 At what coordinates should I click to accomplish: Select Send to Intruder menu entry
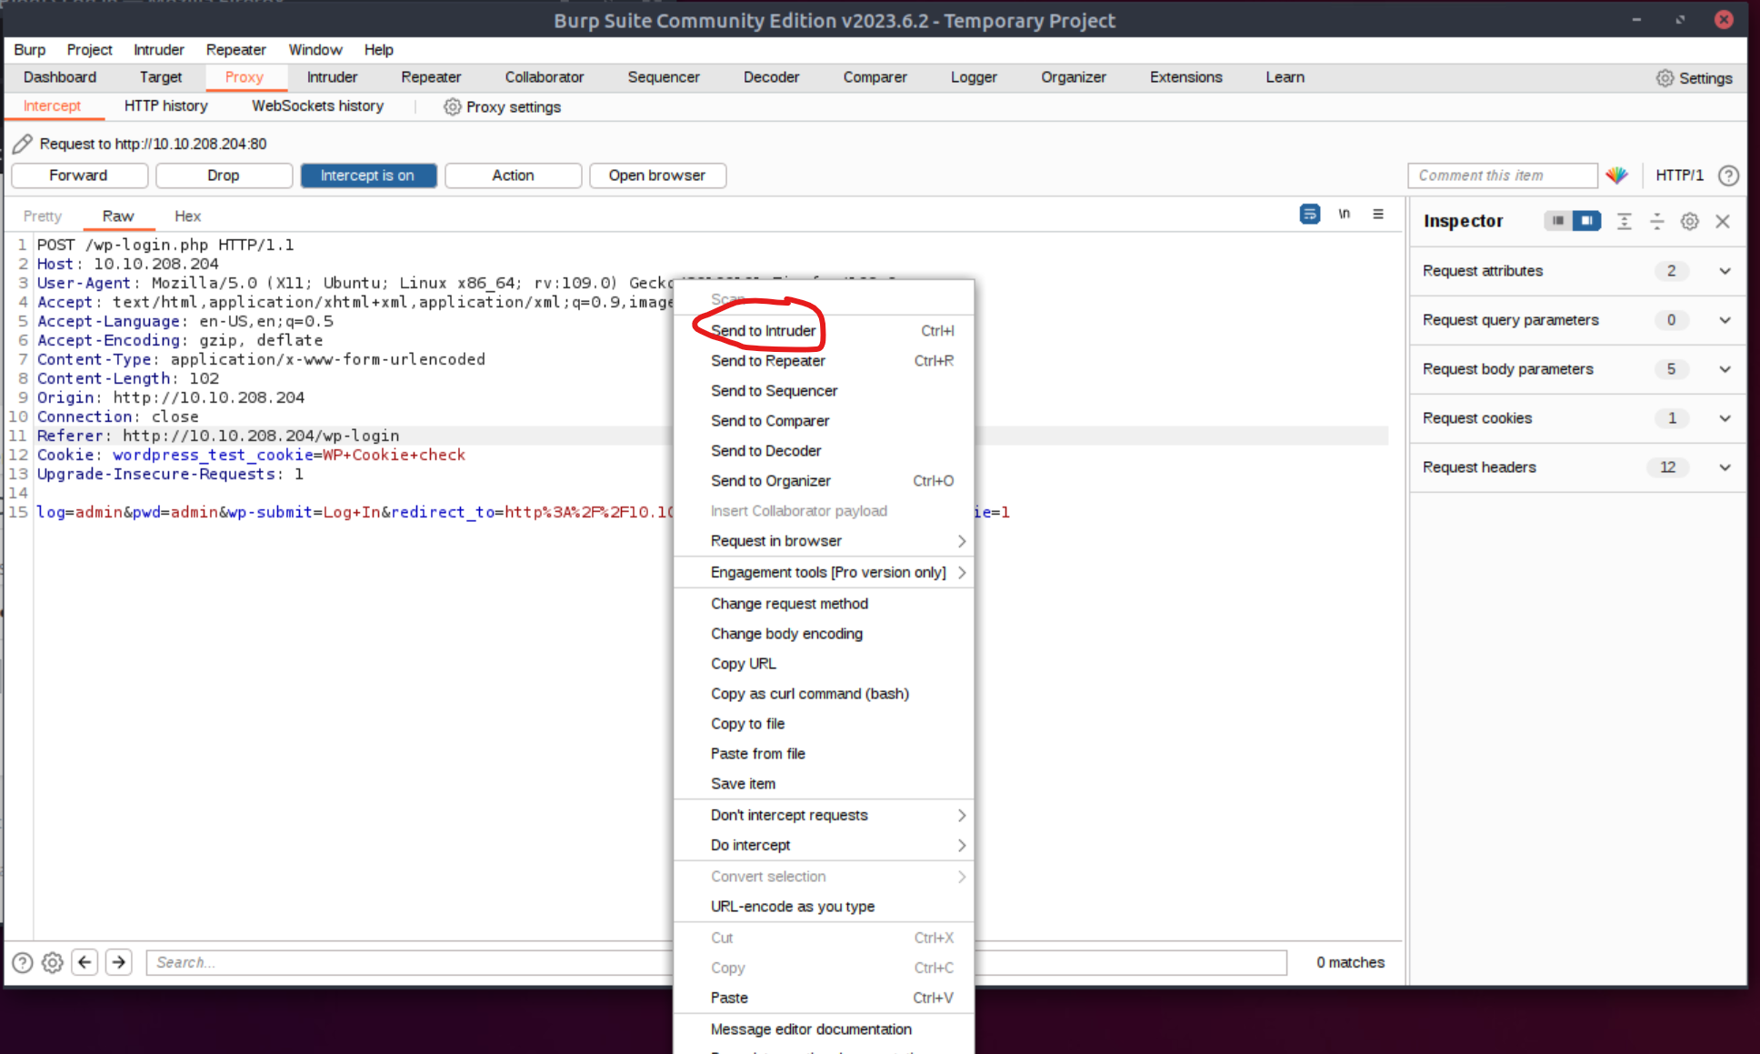click(x=824, y=331)
